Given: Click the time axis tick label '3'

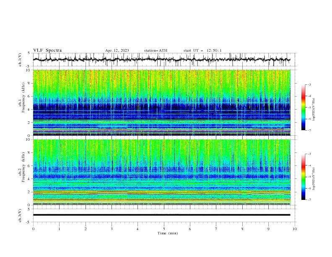Looking at the screenshot, I should (112, 229).
